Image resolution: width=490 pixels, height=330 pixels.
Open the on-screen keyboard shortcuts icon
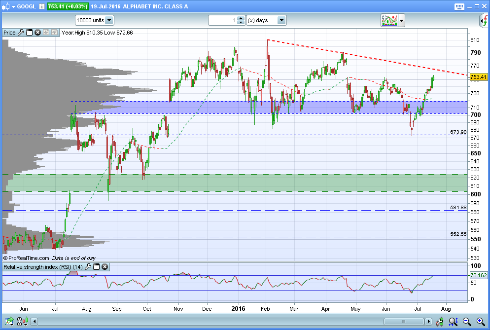[459, 6]
